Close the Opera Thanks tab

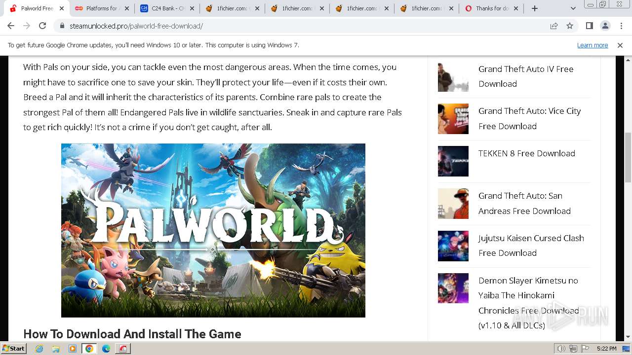point(517,8)
